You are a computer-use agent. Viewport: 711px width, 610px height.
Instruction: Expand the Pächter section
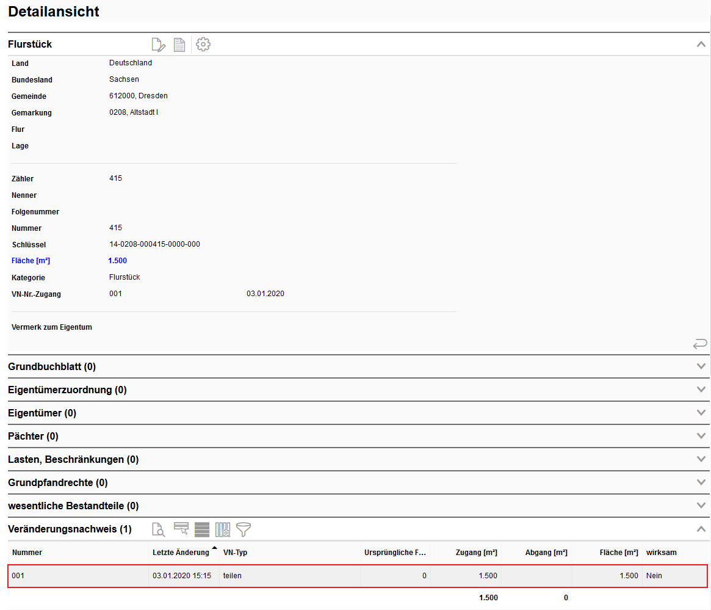701,436
